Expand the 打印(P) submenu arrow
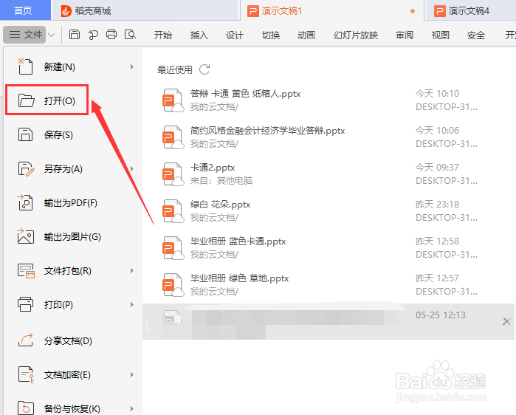Screen dimensions: 516x415 pyautogui.click(x=132, y=304)
